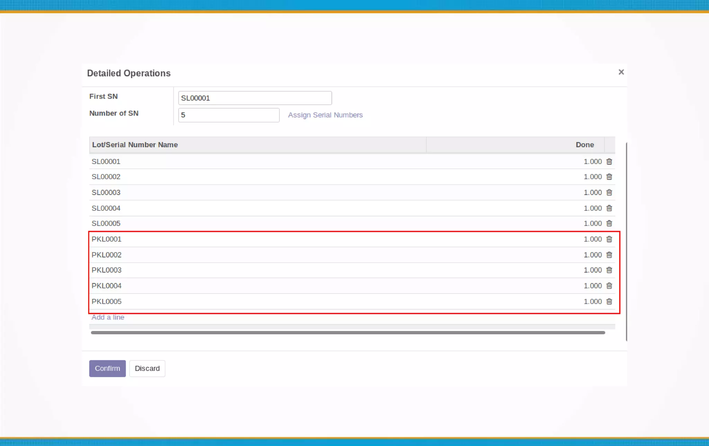This screenshot has height=446, width=709.
Task: Delete the SL00001 serial number line
Action: click(609, 161)
